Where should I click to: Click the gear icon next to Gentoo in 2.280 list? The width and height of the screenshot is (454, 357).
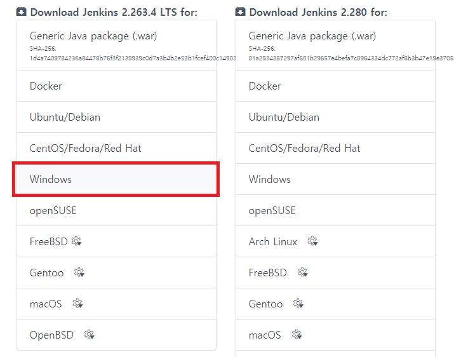pos(298,304)
